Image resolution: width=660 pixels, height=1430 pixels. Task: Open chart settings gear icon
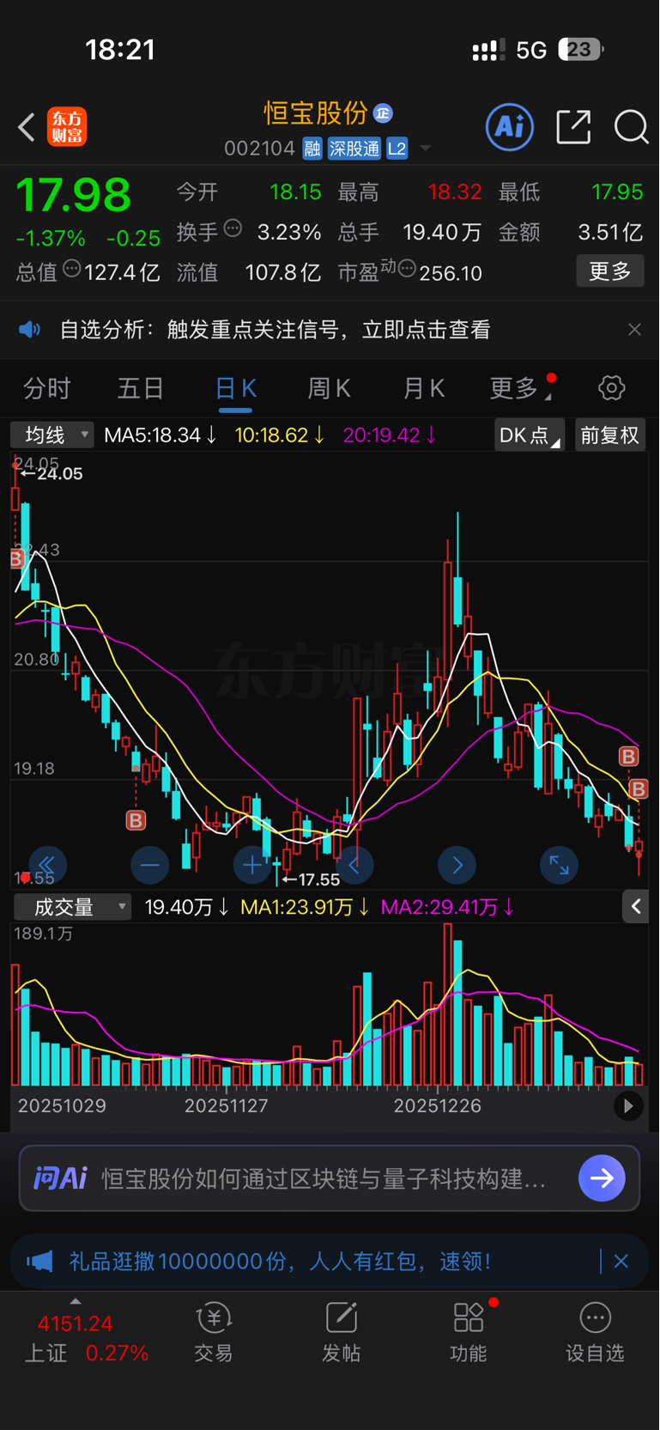pos(611,388)
